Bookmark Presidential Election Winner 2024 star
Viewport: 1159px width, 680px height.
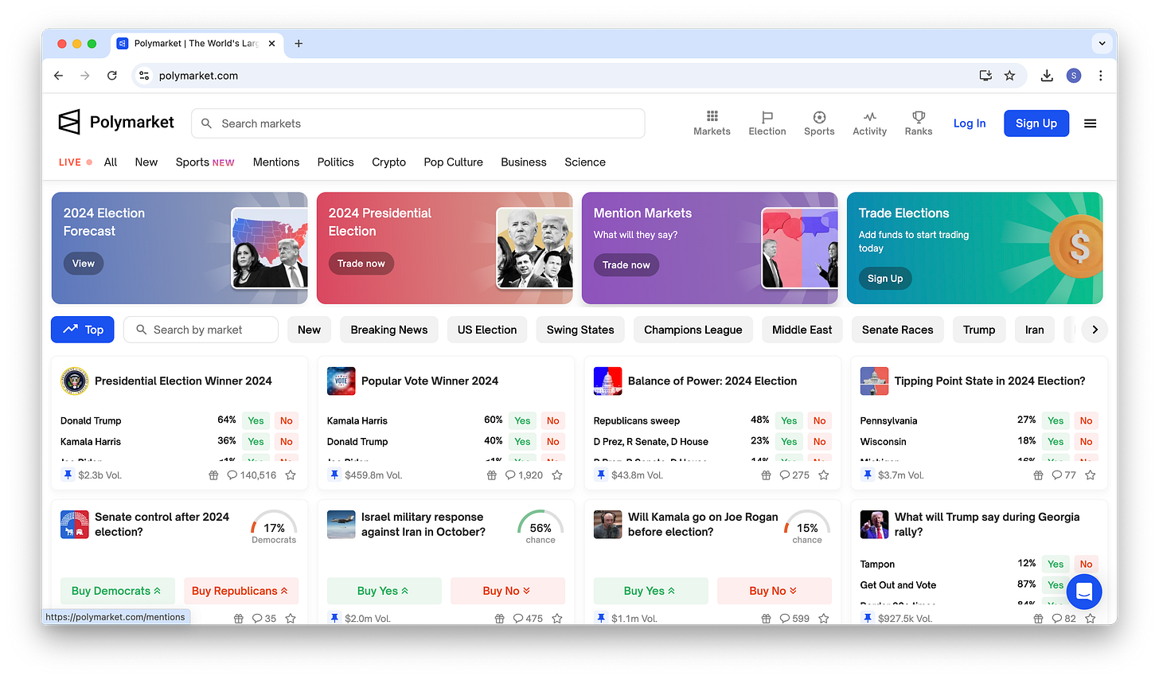click(291, 475)
